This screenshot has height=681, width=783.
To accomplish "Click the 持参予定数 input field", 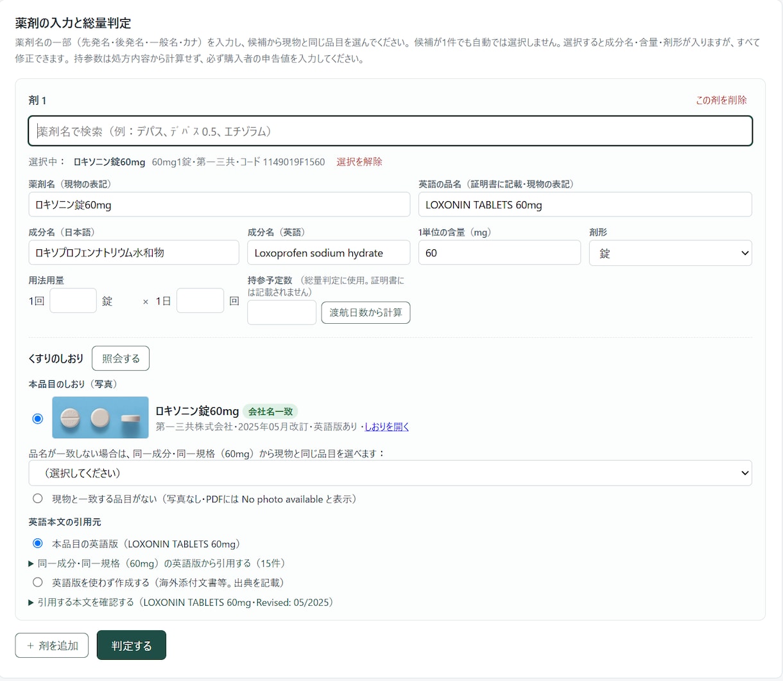I will coord(282,313).
